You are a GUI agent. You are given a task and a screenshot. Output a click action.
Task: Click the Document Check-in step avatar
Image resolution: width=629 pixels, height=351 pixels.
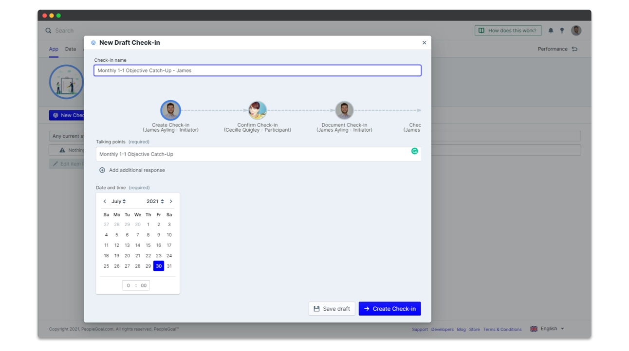click(x=344, y=110)
